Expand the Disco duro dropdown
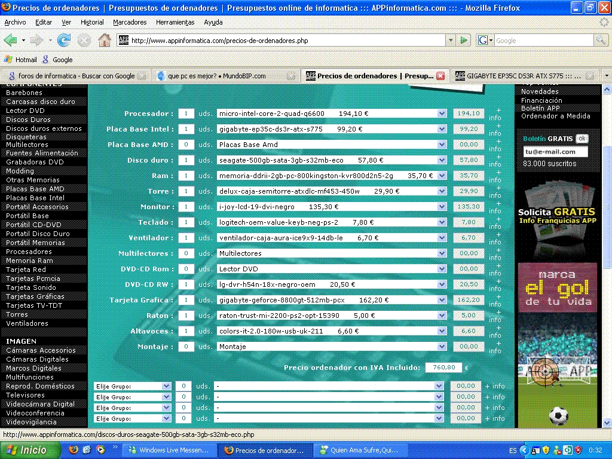The width and height of the screenshot is (612, 459). [442, 160]
